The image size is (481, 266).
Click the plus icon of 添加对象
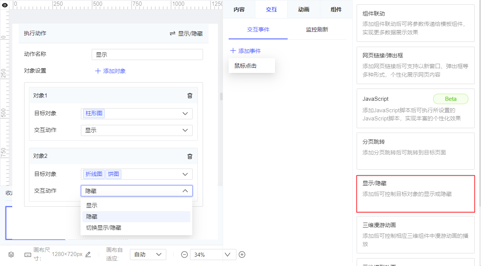pos(98,71)
